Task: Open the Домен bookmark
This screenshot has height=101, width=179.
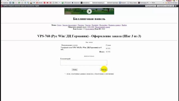Action: [39, 3]
